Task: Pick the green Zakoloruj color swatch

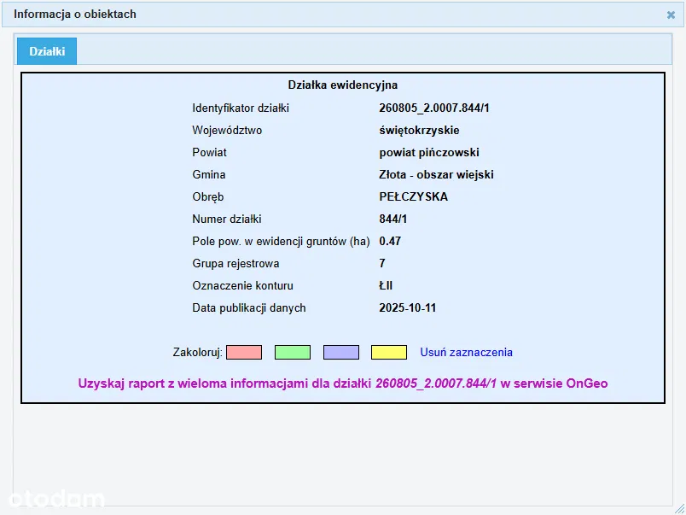Action: point(292,352)
